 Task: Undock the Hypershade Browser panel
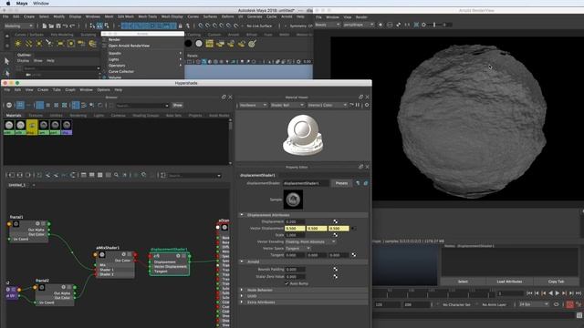point(224,97)
